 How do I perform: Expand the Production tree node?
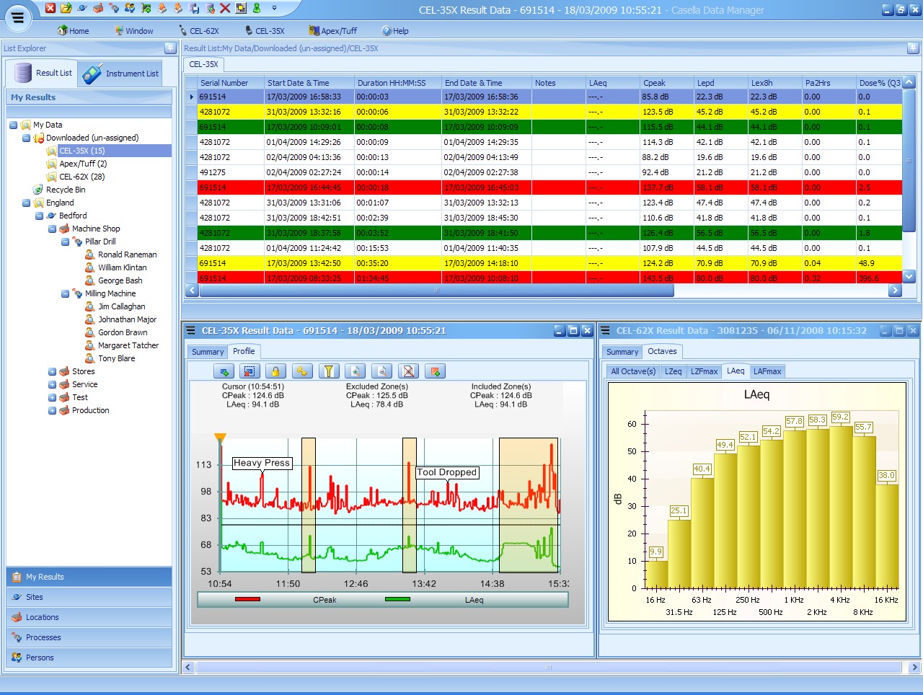[x=52, y=411]
